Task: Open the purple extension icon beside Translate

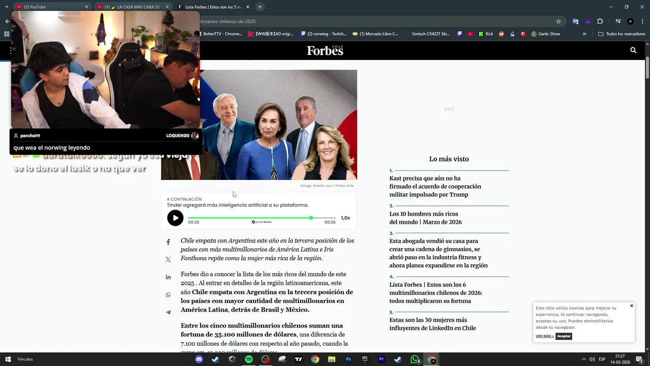Action: 588,21
